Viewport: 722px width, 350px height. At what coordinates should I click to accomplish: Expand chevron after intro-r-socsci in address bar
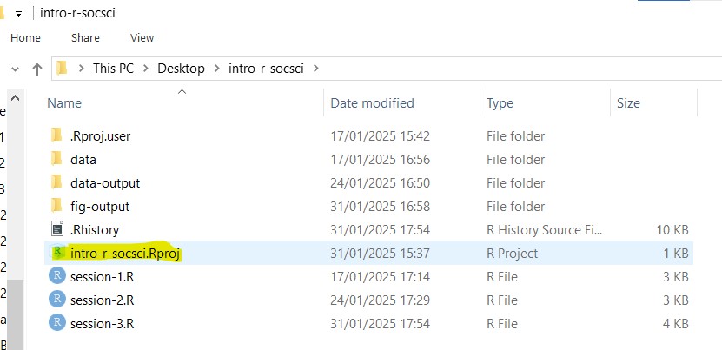(x=315, y=69)
